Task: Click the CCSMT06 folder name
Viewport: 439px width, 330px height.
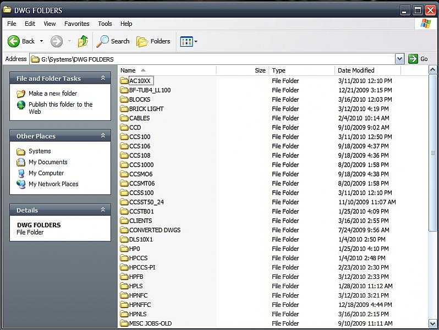Action: (142, 183)
